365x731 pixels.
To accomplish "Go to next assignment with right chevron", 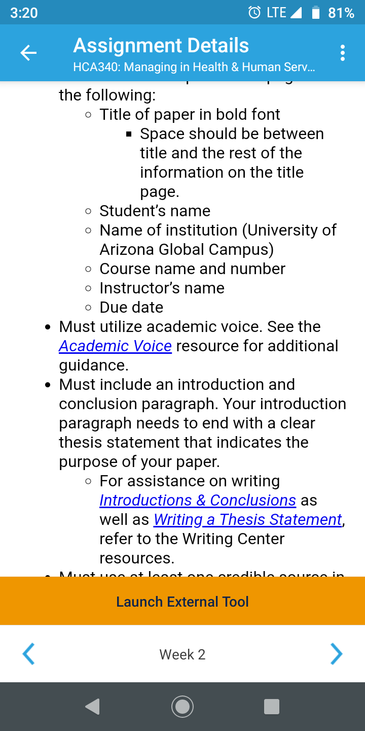I will point(336,654).
